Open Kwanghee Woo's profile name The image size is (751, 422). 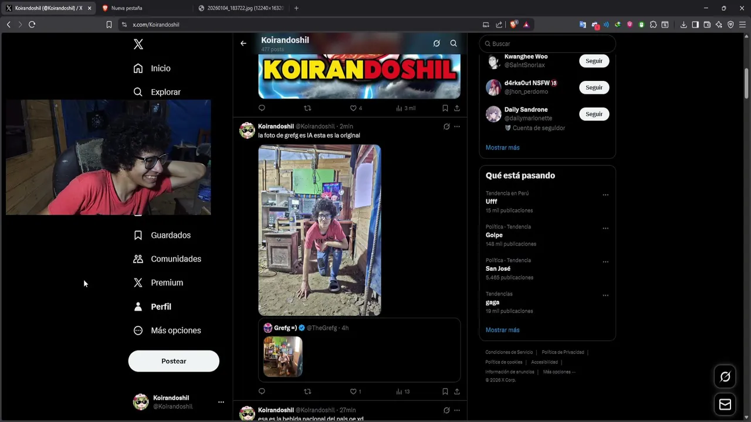(526, 57)
